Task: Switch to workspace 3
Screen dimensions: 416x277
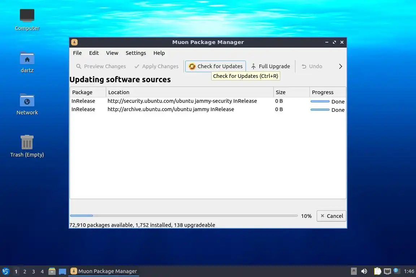Action: (x=34, y=272)
